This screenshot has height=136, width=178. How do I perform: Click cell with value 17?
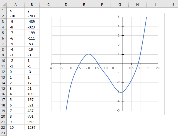click(32, 83)
